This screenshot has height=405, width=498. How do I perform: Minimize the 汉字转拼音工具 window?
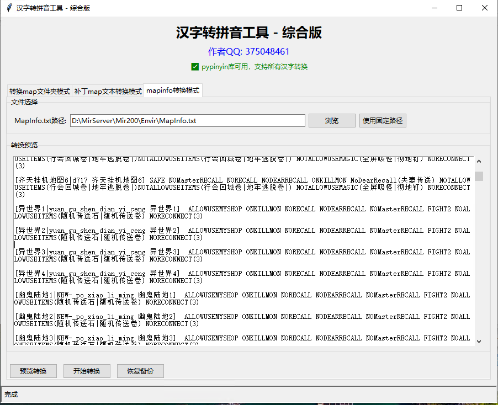[434, 8]
